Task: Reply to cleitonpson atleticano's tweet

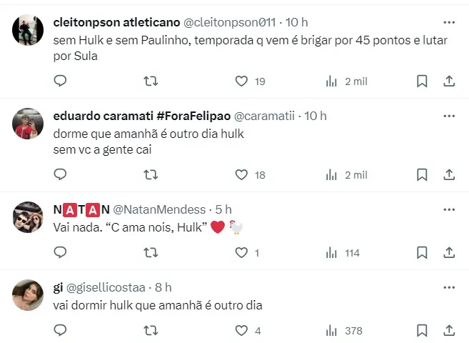Action: 60,81
